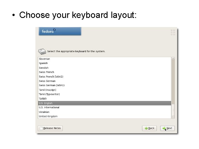
Task: Click the Release Notes document icon
Action: [x=41, y=128]
